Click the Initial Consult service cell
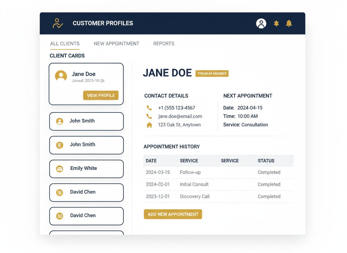 pos(194,184)
